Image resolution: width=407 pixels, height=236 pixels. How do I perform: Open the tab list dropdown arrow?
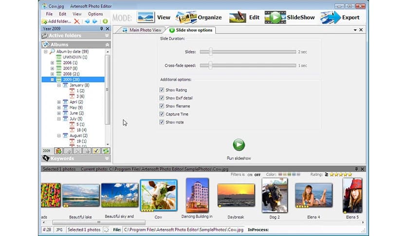[x=355, y=30]
